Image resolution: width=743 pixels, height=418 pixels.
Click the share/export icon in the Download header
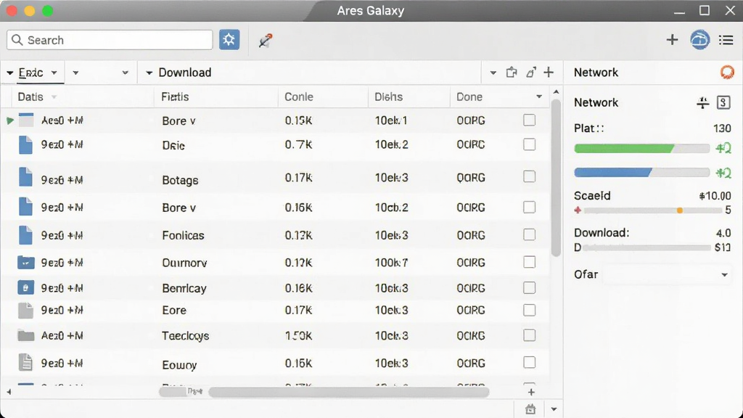(512, 73)
